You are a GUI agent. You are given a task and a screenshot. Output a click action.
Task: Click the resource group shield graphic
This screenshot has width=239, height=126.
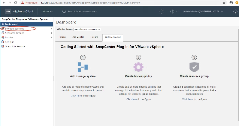tap(194, 67)
